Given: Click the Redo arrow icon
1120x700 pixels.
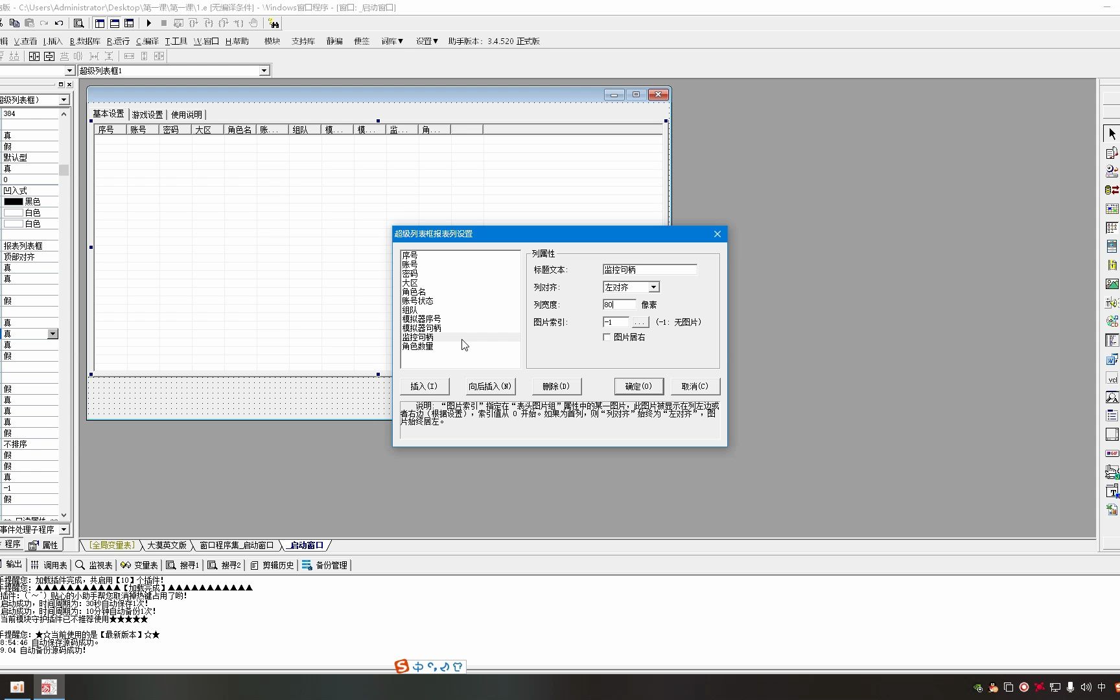Looking at the screenshot, I should click(x=44, y=23).
